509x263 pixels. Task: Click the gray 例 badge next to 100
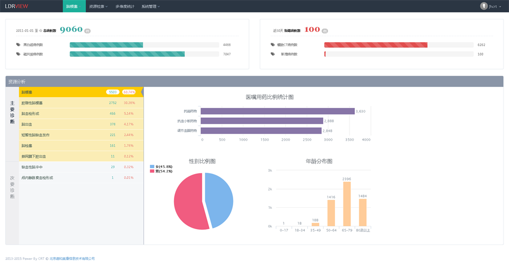(325, 31)
